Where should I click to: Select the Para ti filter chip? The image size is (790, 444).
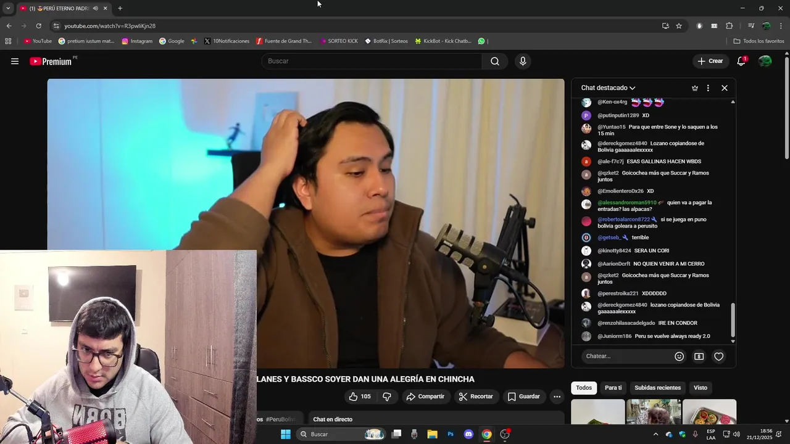tap(613, 388)
